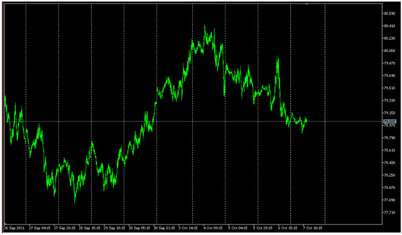
Task: Click the 80.410 price level label
Action: pyautogui.click(x=389, y=26)
